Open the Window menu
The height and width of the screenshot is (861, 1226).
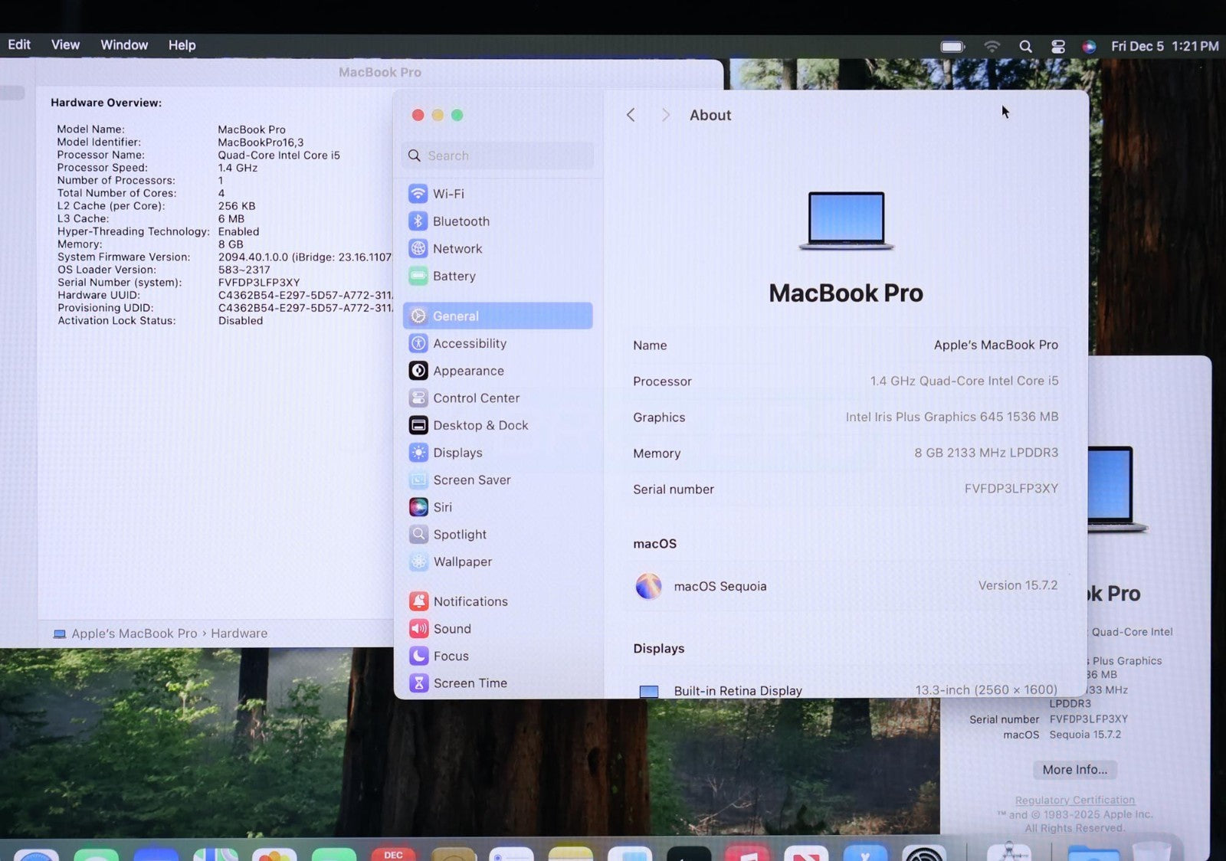[x=124, y=45]
